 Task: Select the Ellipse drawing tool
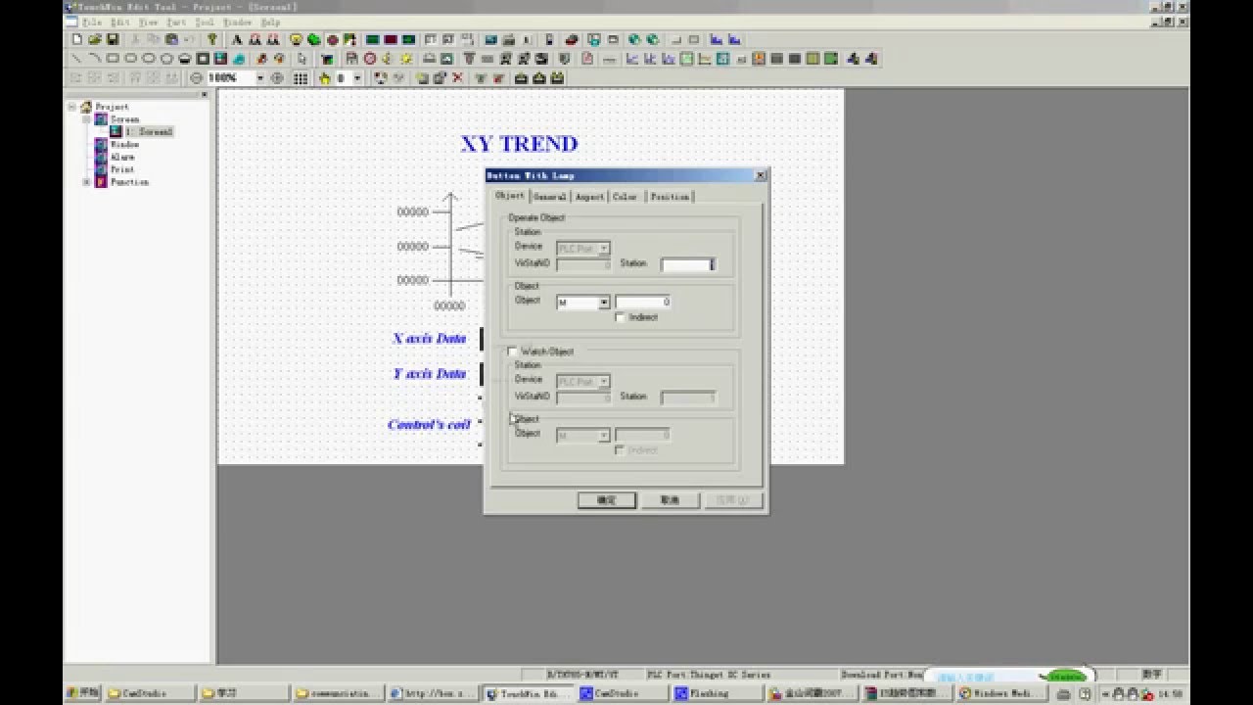point(149,59)
